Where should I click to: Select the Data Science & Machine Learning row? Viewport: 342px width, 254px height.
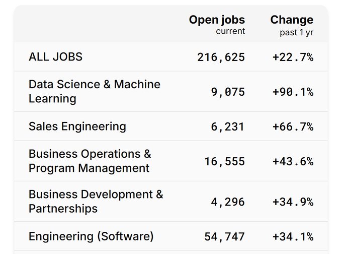coord(94,91)
